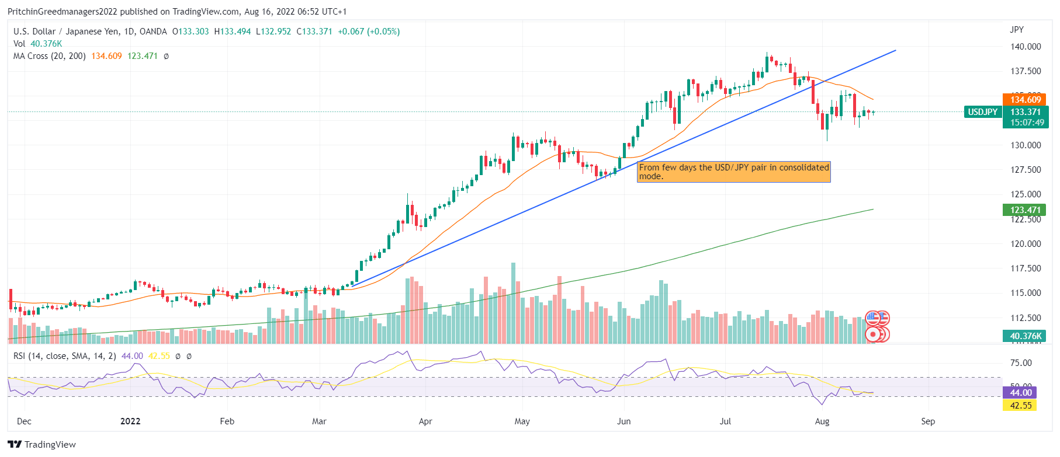Click the 75.00 RSI level on axis
Screen dimensions: 1060x457
coord(1021,363)
